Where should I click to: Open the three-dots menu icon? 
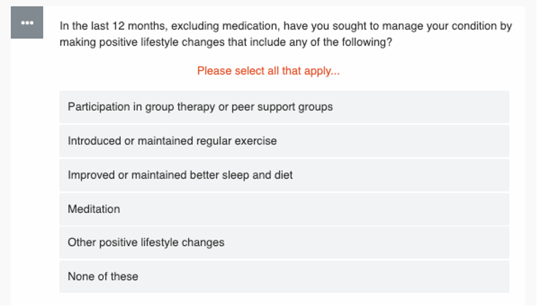[27, 23]
